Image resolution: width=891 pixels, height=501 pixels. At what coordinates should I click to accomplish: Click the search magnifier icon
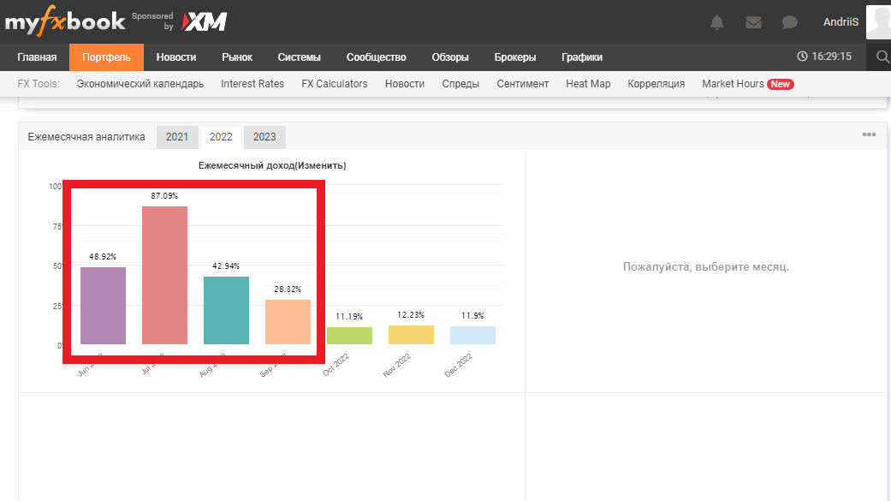[x=882, y=57]
